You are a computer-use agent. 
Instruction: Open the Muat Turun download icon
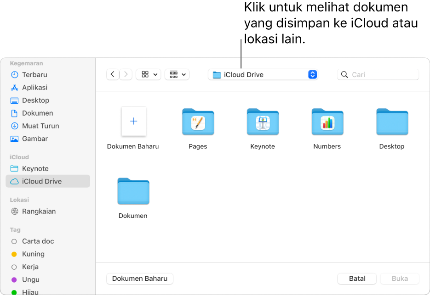pos(15,126)
